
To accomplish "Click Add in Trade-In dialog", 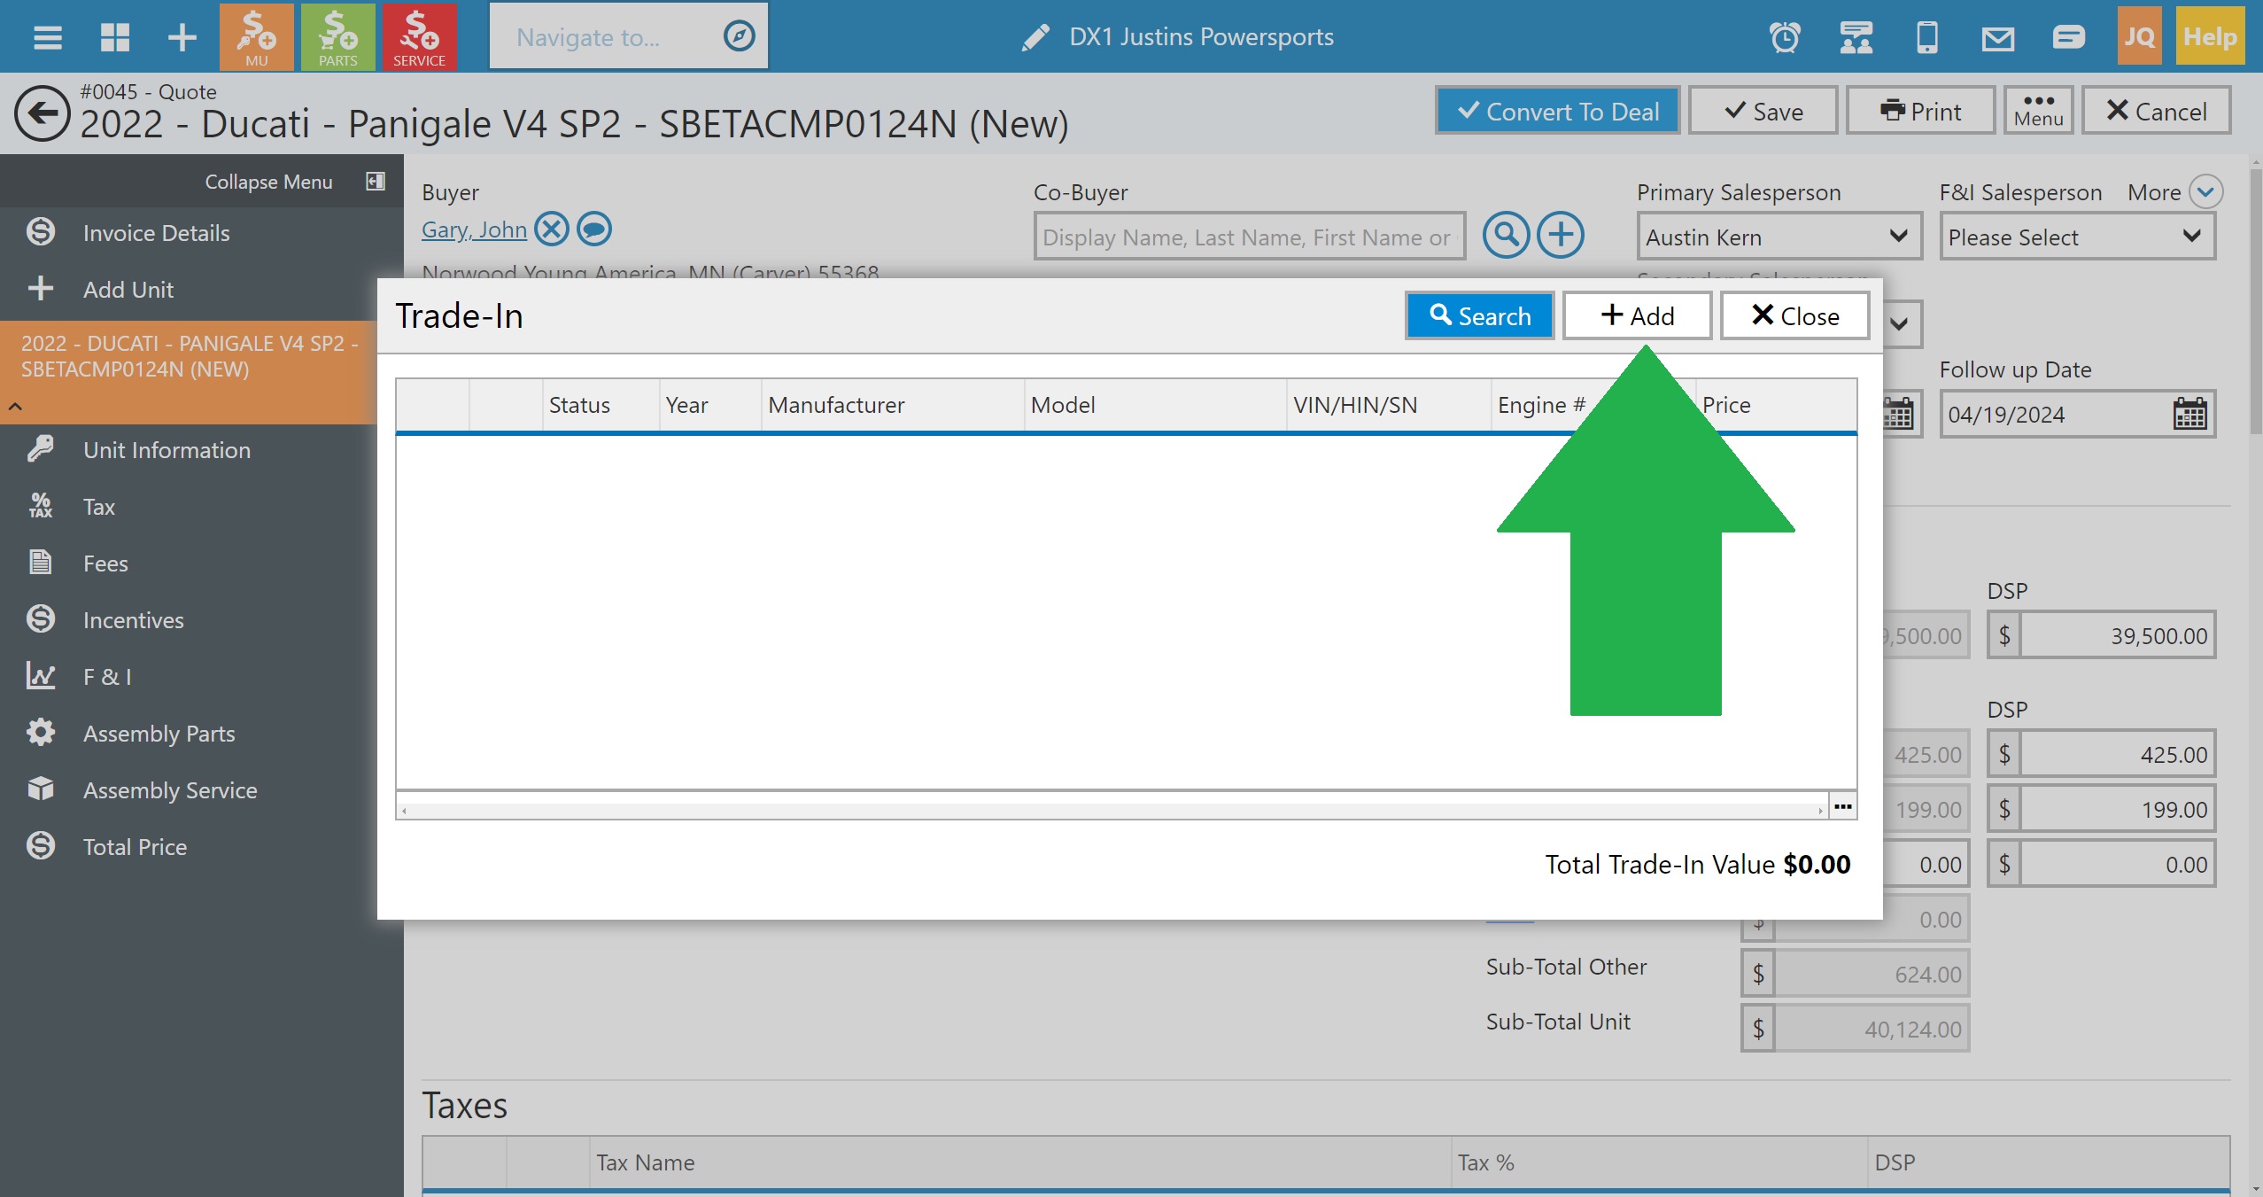I will click(1637, 316).
